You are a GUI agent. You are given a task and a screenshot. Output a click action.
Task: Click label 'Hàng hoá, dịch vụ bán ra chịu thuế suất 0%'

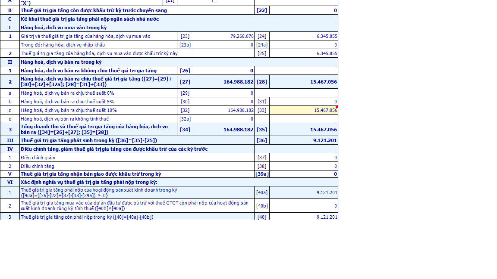click(x=67, y=93)
